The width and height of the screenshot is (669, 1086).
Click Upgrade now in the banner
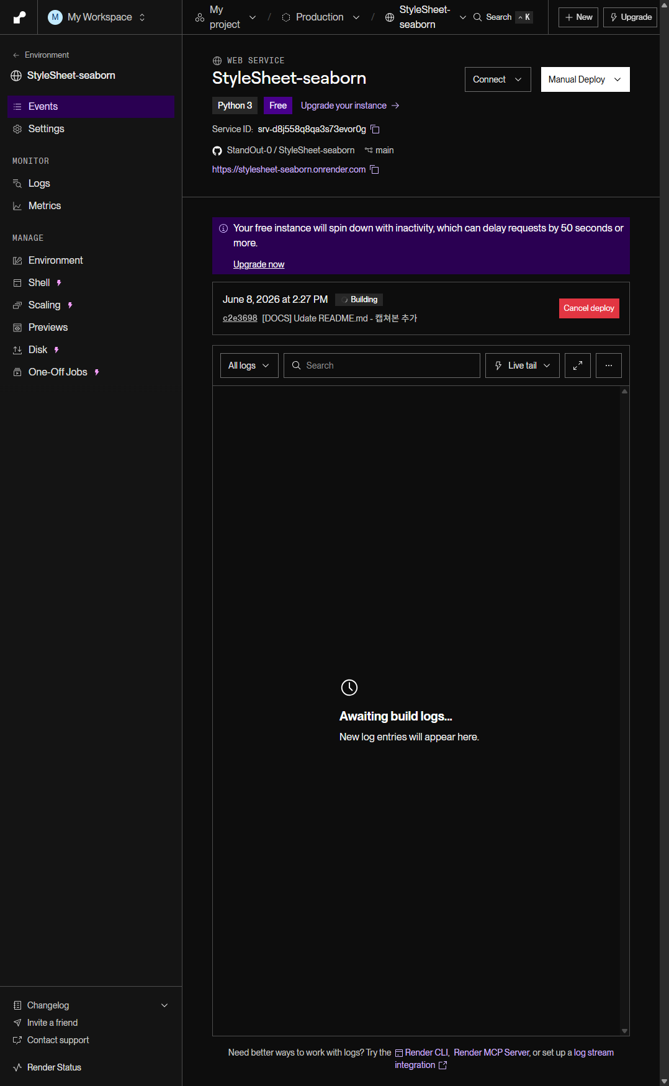(259, 264)
